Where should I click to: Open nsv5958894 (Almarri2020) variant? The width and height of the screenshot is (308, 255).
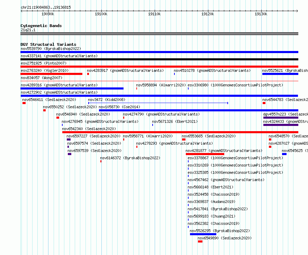(161, 85)
